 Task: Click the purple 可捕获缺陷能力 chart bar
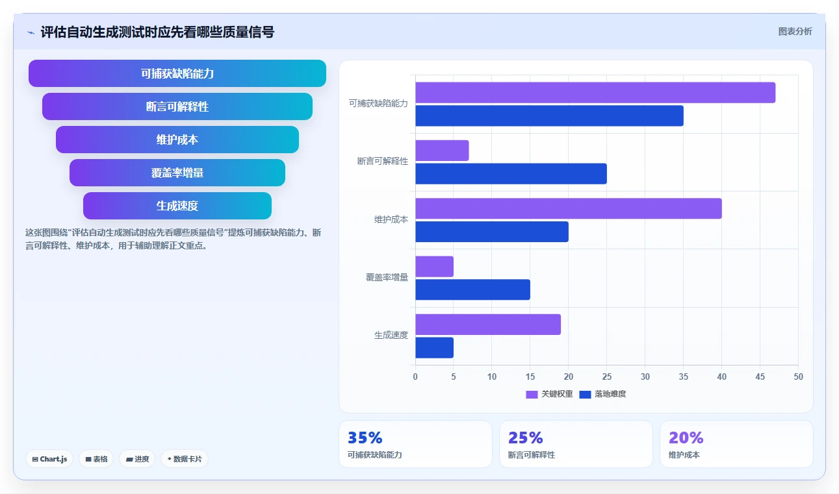pos(595,92)
